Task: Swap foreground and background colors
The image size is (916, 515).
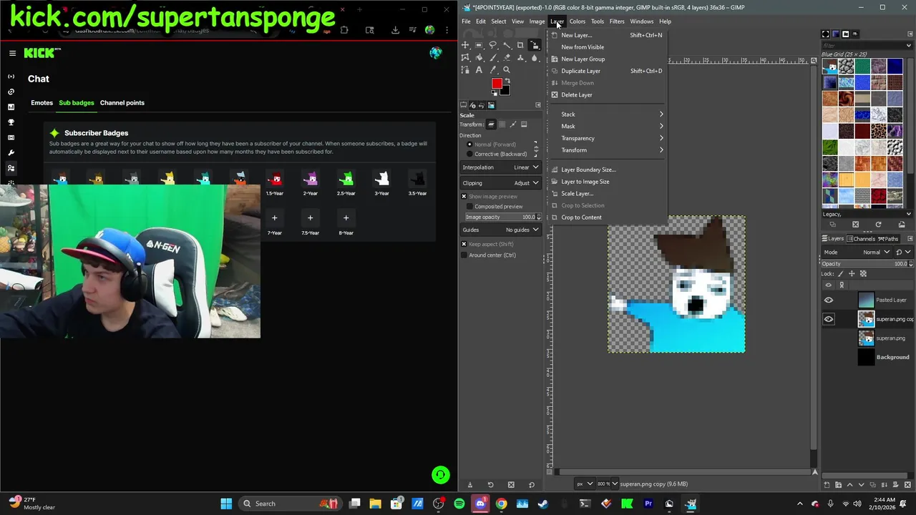Action: (x=507, y=80)
